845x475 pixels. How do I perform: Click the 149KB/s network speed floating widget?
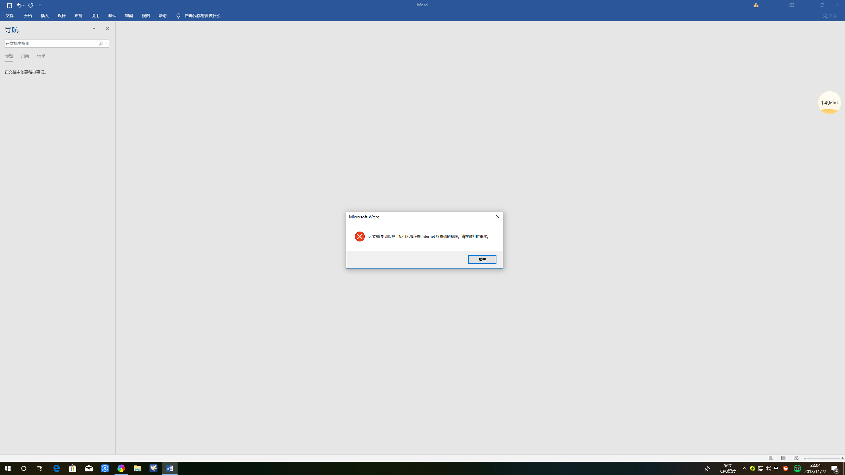(x=829, y=103)
